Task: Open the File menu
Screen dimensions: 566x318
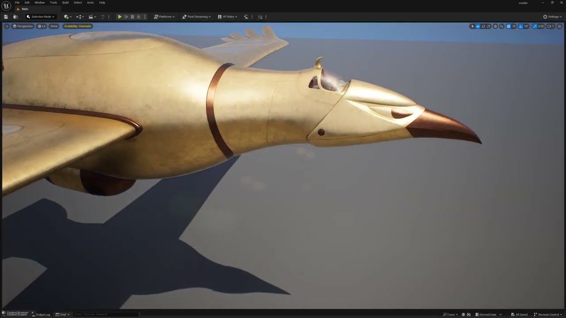Action: click(17, 3)
